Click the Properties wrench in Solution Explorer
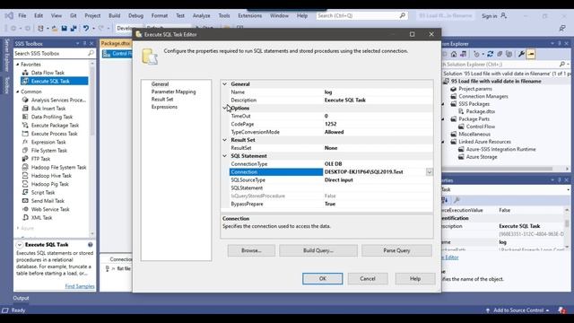 click(x=521, y=54)
